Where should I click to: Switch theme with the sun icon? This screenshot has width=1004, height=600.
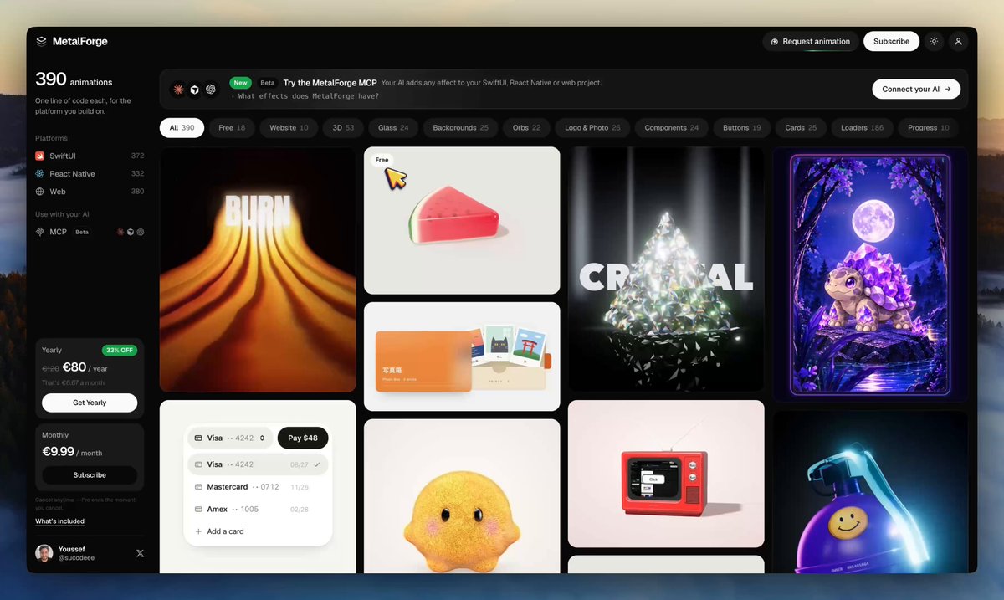point(935,41)
